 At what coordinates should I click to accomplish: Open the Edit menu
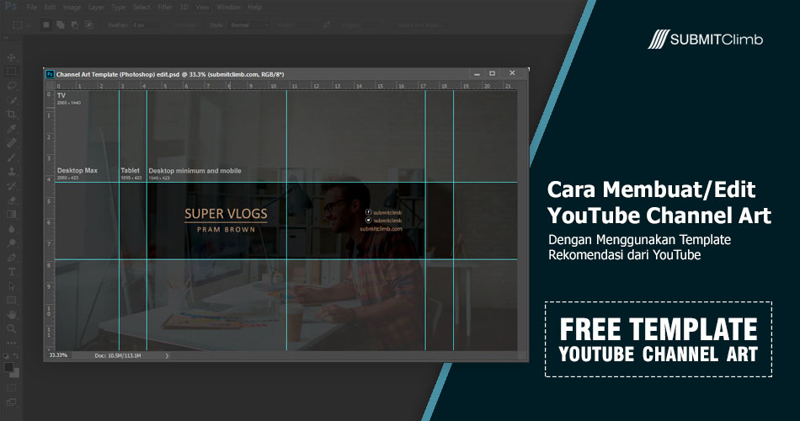click(50, 7)
